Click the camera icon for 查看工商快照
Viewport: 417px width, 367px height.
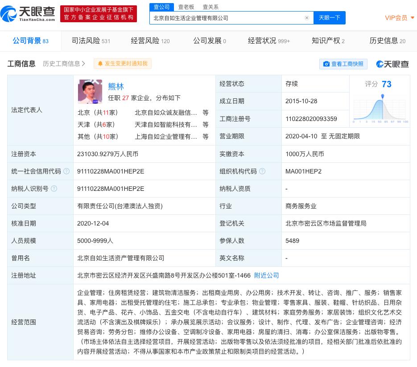(x=326, y=64)
